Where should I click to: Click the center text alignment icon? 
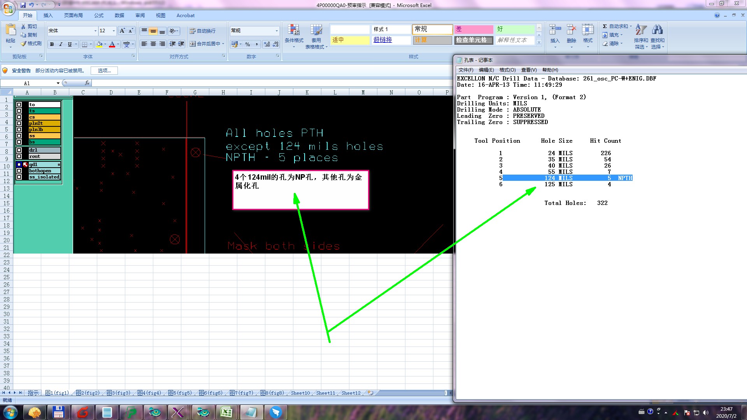tap(153, 44)
